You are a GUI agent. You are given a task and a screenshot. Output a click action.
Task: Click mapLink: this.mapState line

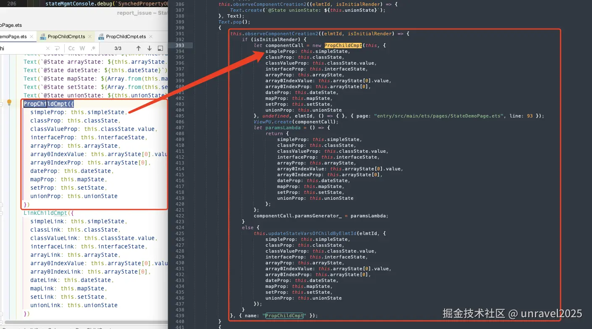click(x=68, y=288)
